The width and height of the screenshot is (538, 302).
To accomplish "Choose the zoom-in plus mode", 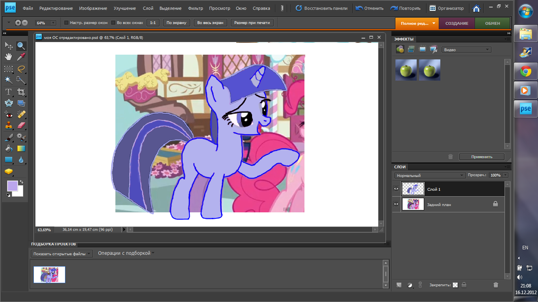I will coord(18,23).
